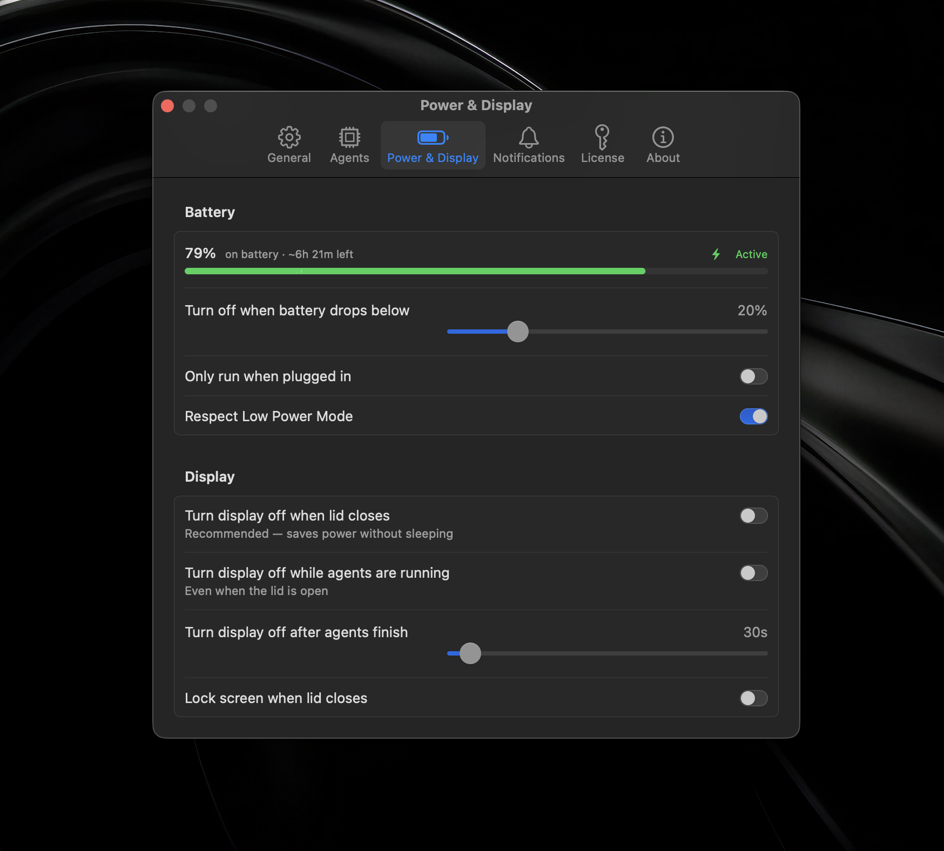Enable Only run when plugged in
Screen dimensions: 944x851
click(753, 376)
